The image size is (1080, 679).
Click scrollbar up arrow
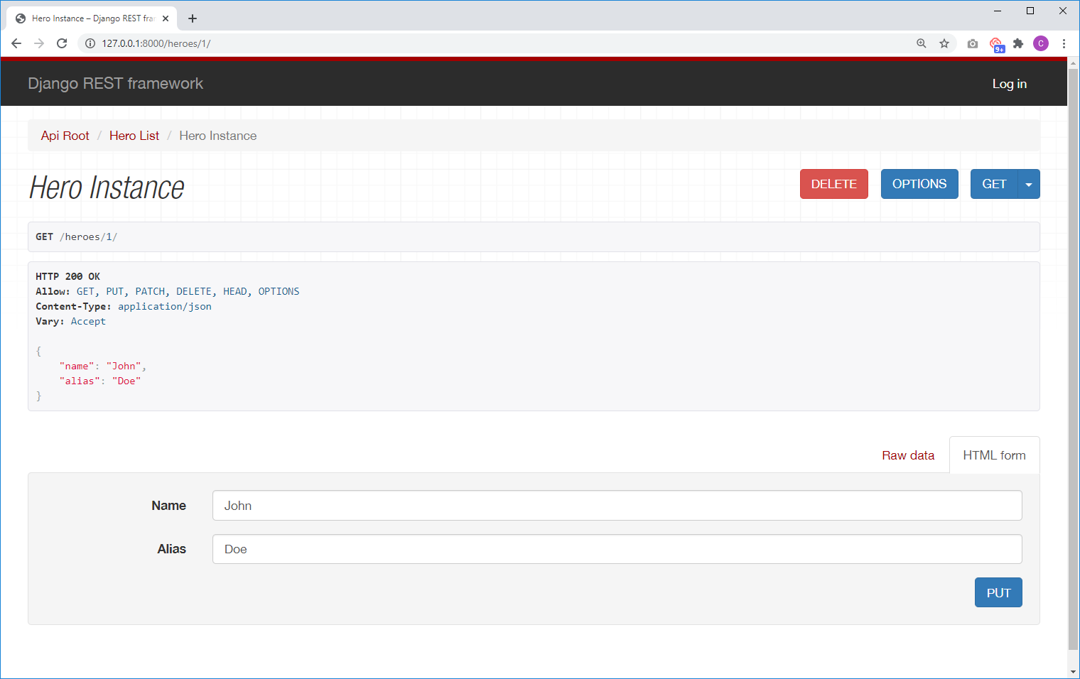pos(1074,63)
